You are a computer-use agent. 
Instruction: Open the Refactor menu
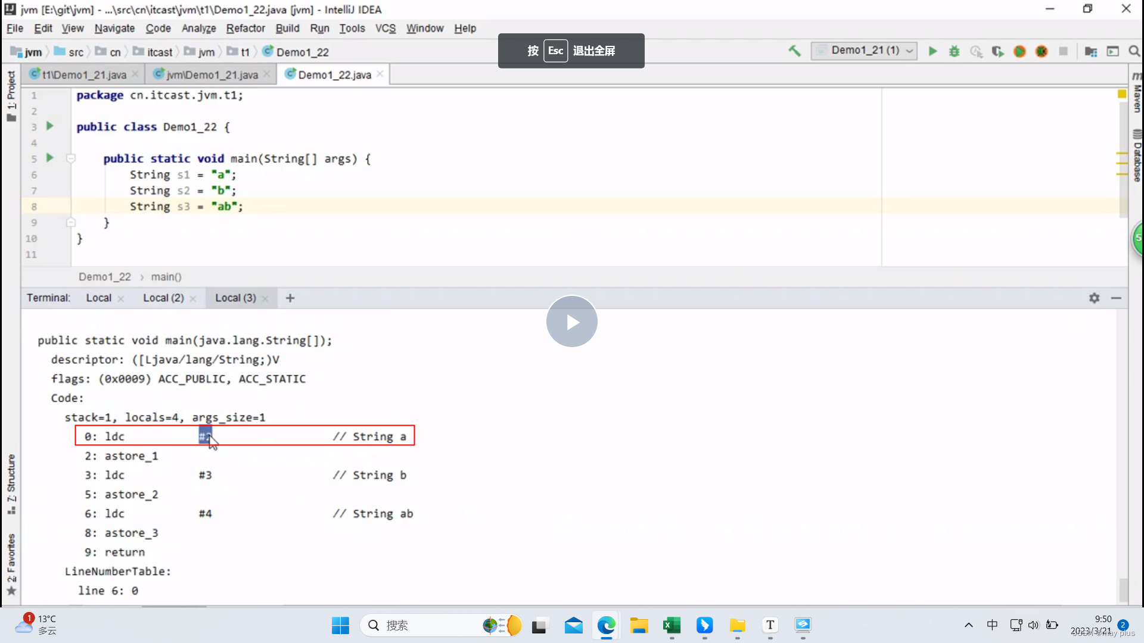point(245,28)
